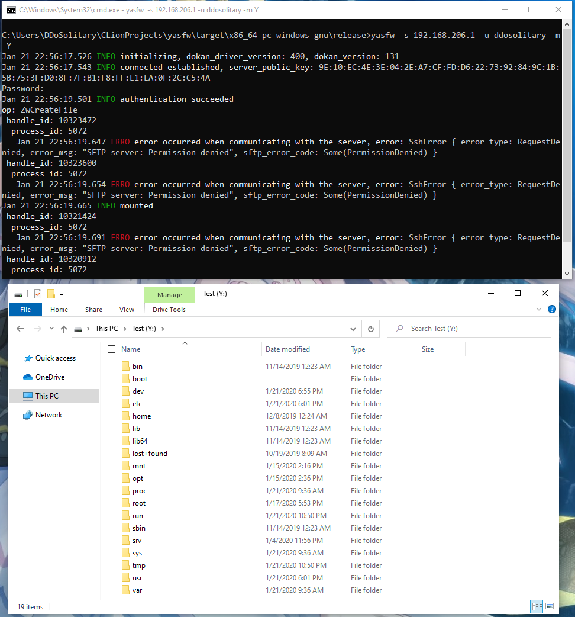Click Test (Y:) in the address breadcrumb

pyautogui.click(x=144, y=329)
